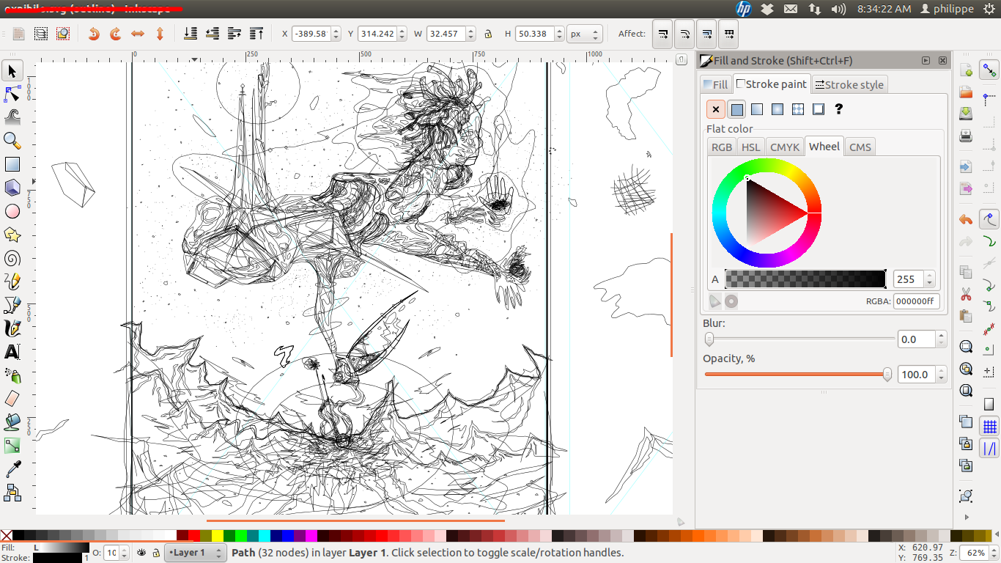Activate the Zoom magnifier tool
1001x563 pixels.
[x=12, y=141]
